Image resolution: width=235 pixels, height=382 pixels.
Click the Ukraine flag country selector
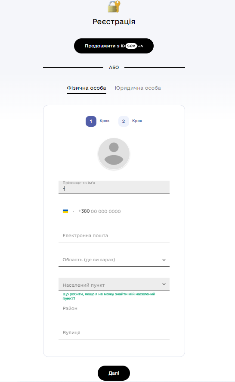click(x=65, y=211)
